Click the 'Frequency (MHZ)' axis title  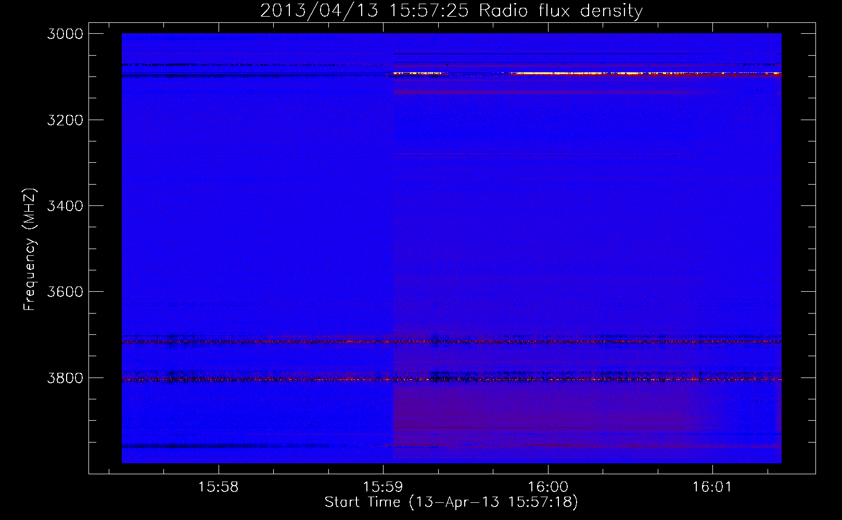pyautogui.click(x=30, y=250)
